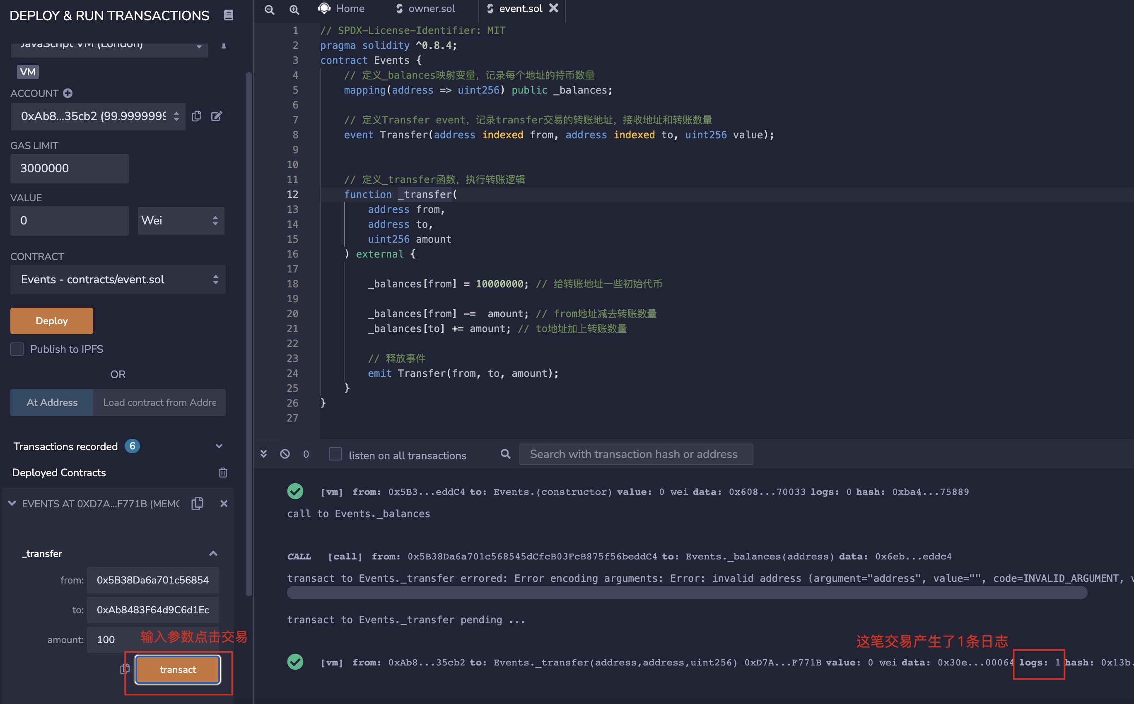Enable Publish to IPFS checkbox

click(x=17, y=349)
